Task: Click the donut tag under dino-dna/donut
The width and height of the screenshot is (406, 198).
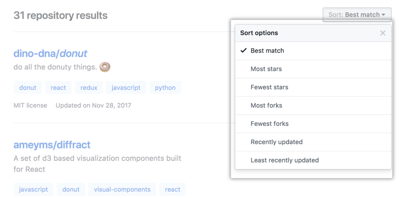Action: (28, 88)
